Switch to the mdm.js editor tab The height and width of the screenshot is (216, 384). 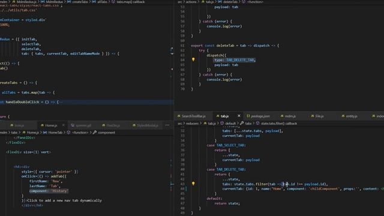pyautogui.click(x=290, y=116)
